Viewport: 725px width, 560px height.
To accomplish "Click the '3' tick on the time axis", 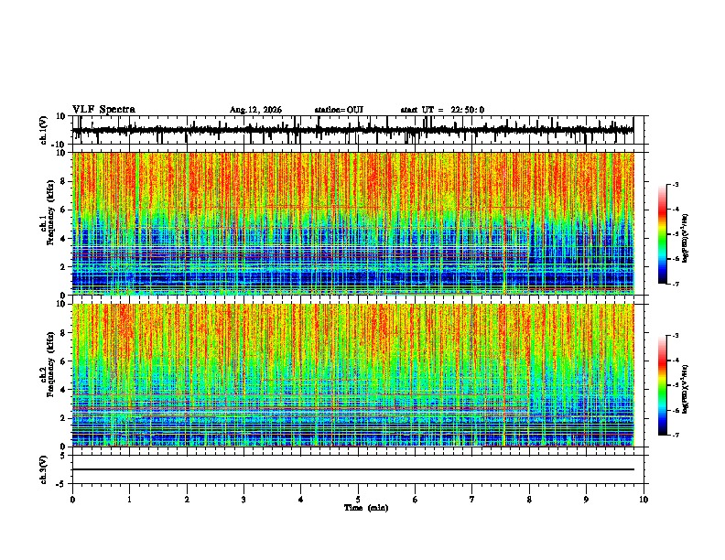I will pos(243,500).
